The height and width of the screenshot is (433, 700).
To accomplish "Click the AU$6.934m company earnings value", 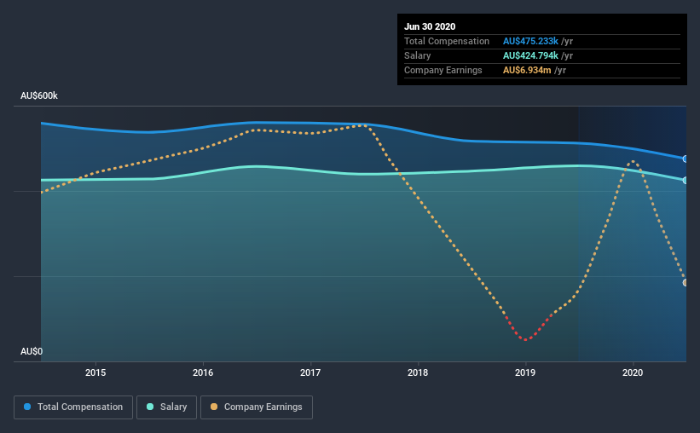I will [527, 70].
